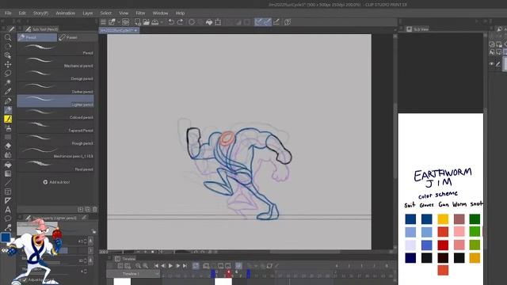The height and width of the screenshot is (285, 507).
Task: Toggle loop play in timeline
Action: coord(196,266)
